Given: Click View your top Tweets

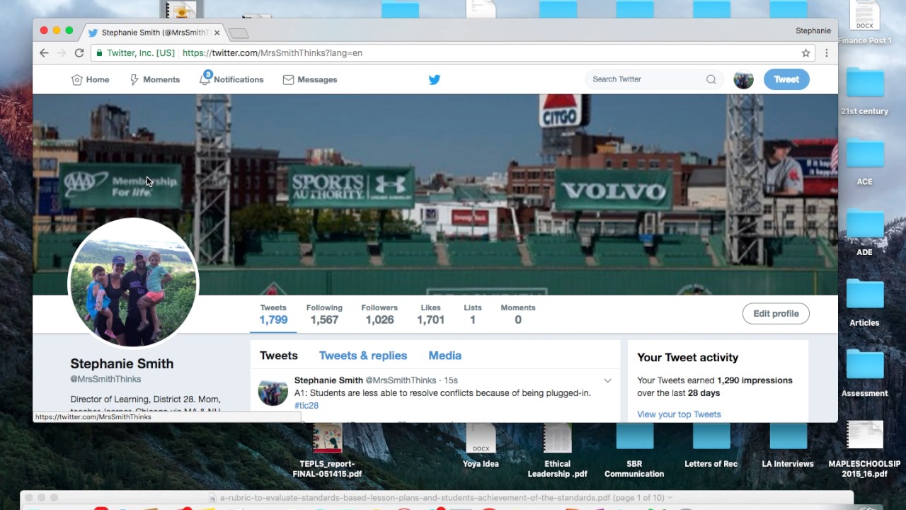Looking at the screenshot, I should pos(679,414).
